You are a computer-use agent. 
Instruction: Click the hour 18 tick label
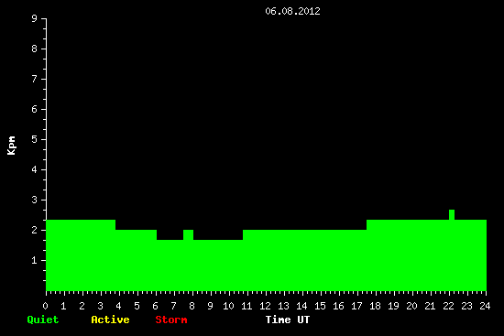[x=375, y=306]
